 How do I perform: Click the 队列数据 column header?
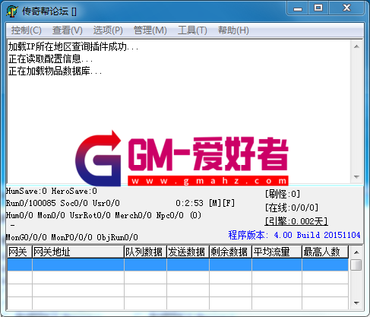[x=145, y=252]
